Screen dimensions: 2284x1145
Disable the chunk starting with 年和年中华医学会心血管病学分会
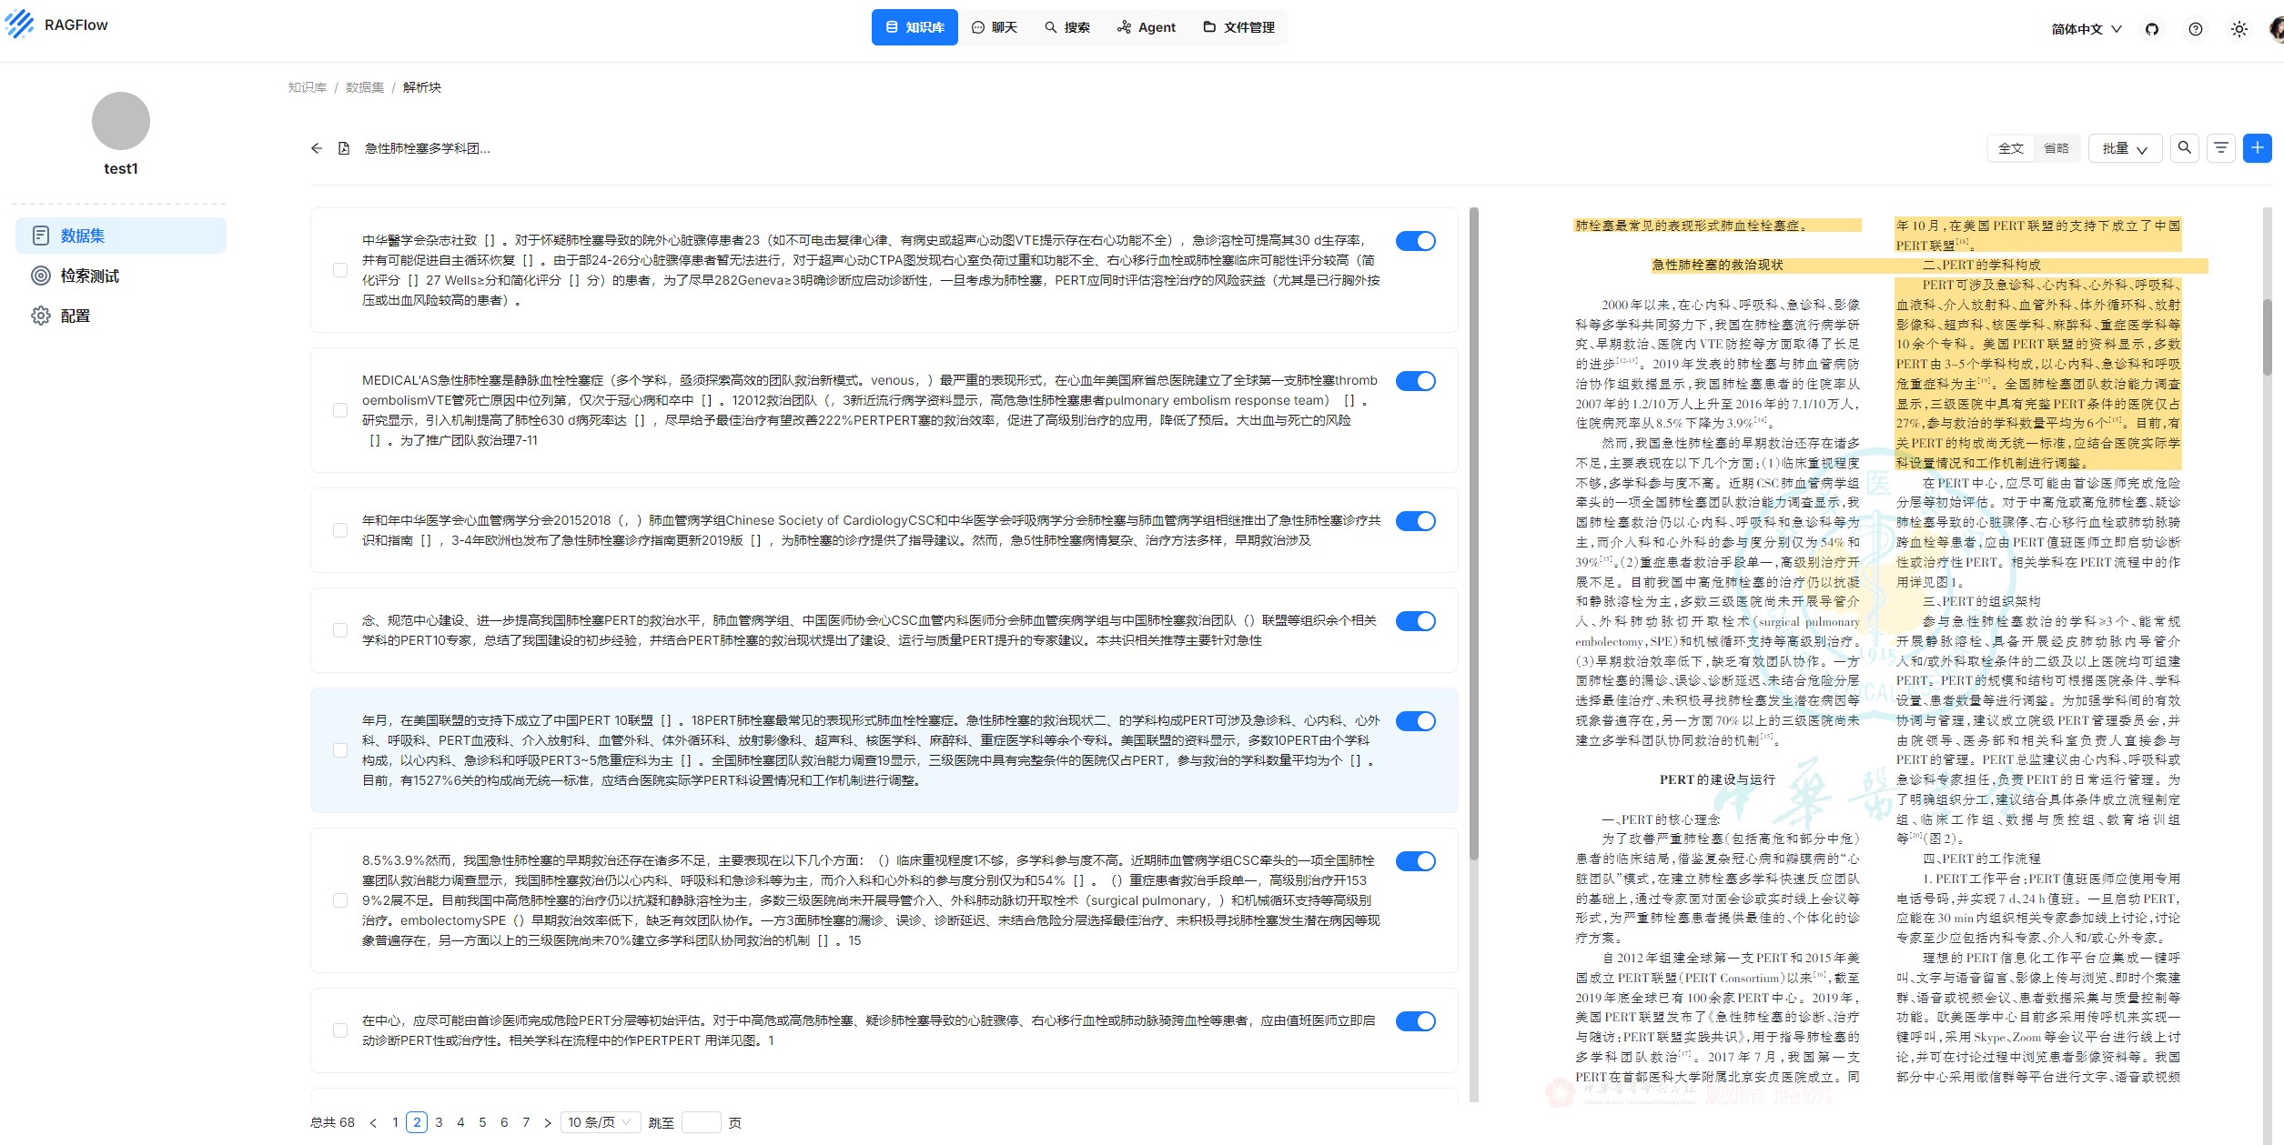[1415, 521]
